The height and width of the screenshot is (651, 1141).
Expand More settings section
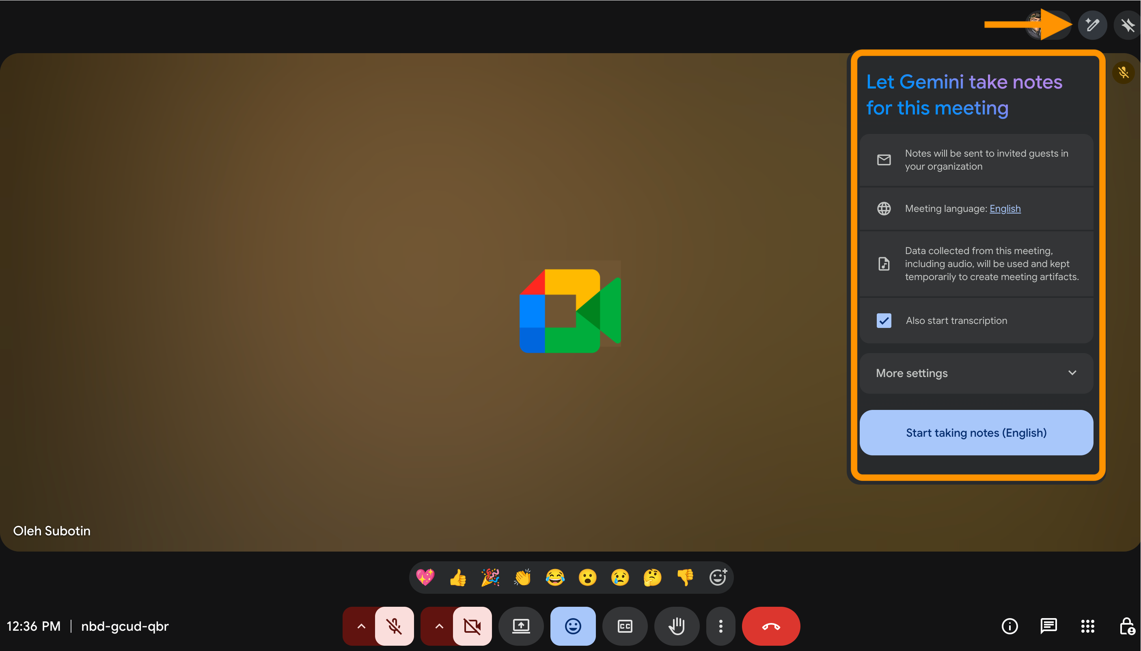(977, 373)
